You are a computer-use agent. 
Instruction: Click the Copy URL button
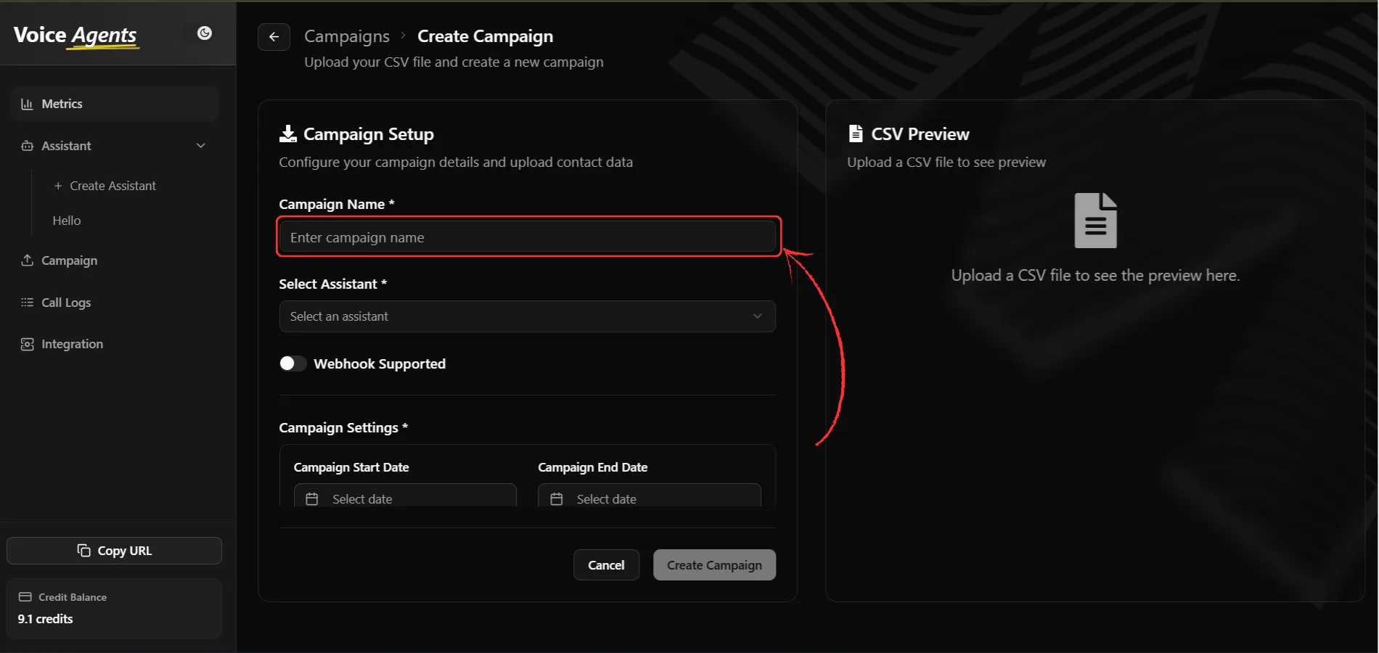click(114, 551)
